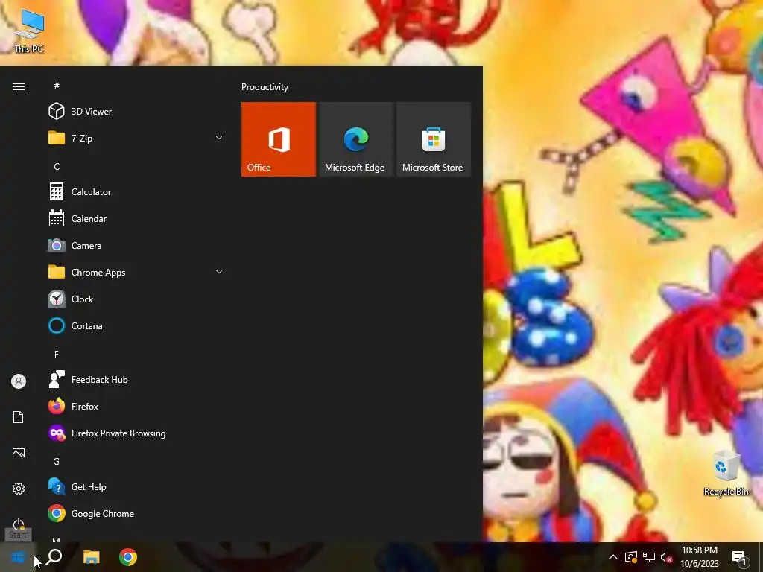Image resolution: width=763 pixels, height=572 pixels.
Task: Open Documents from the Start sidebar
Action: 19,417
